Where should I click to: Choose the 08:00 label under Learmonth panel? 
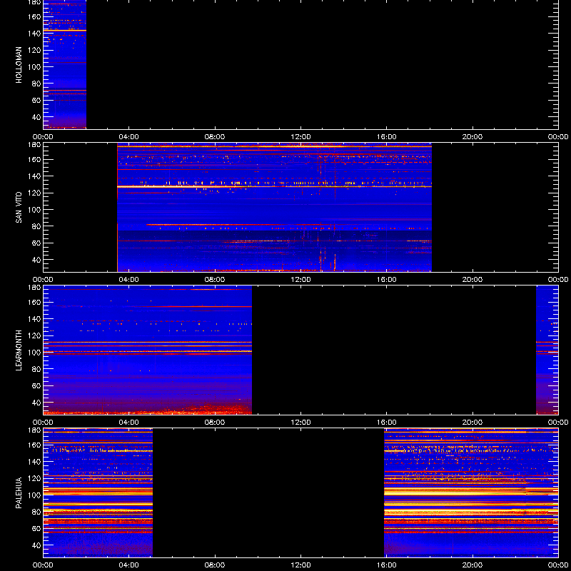215,423
